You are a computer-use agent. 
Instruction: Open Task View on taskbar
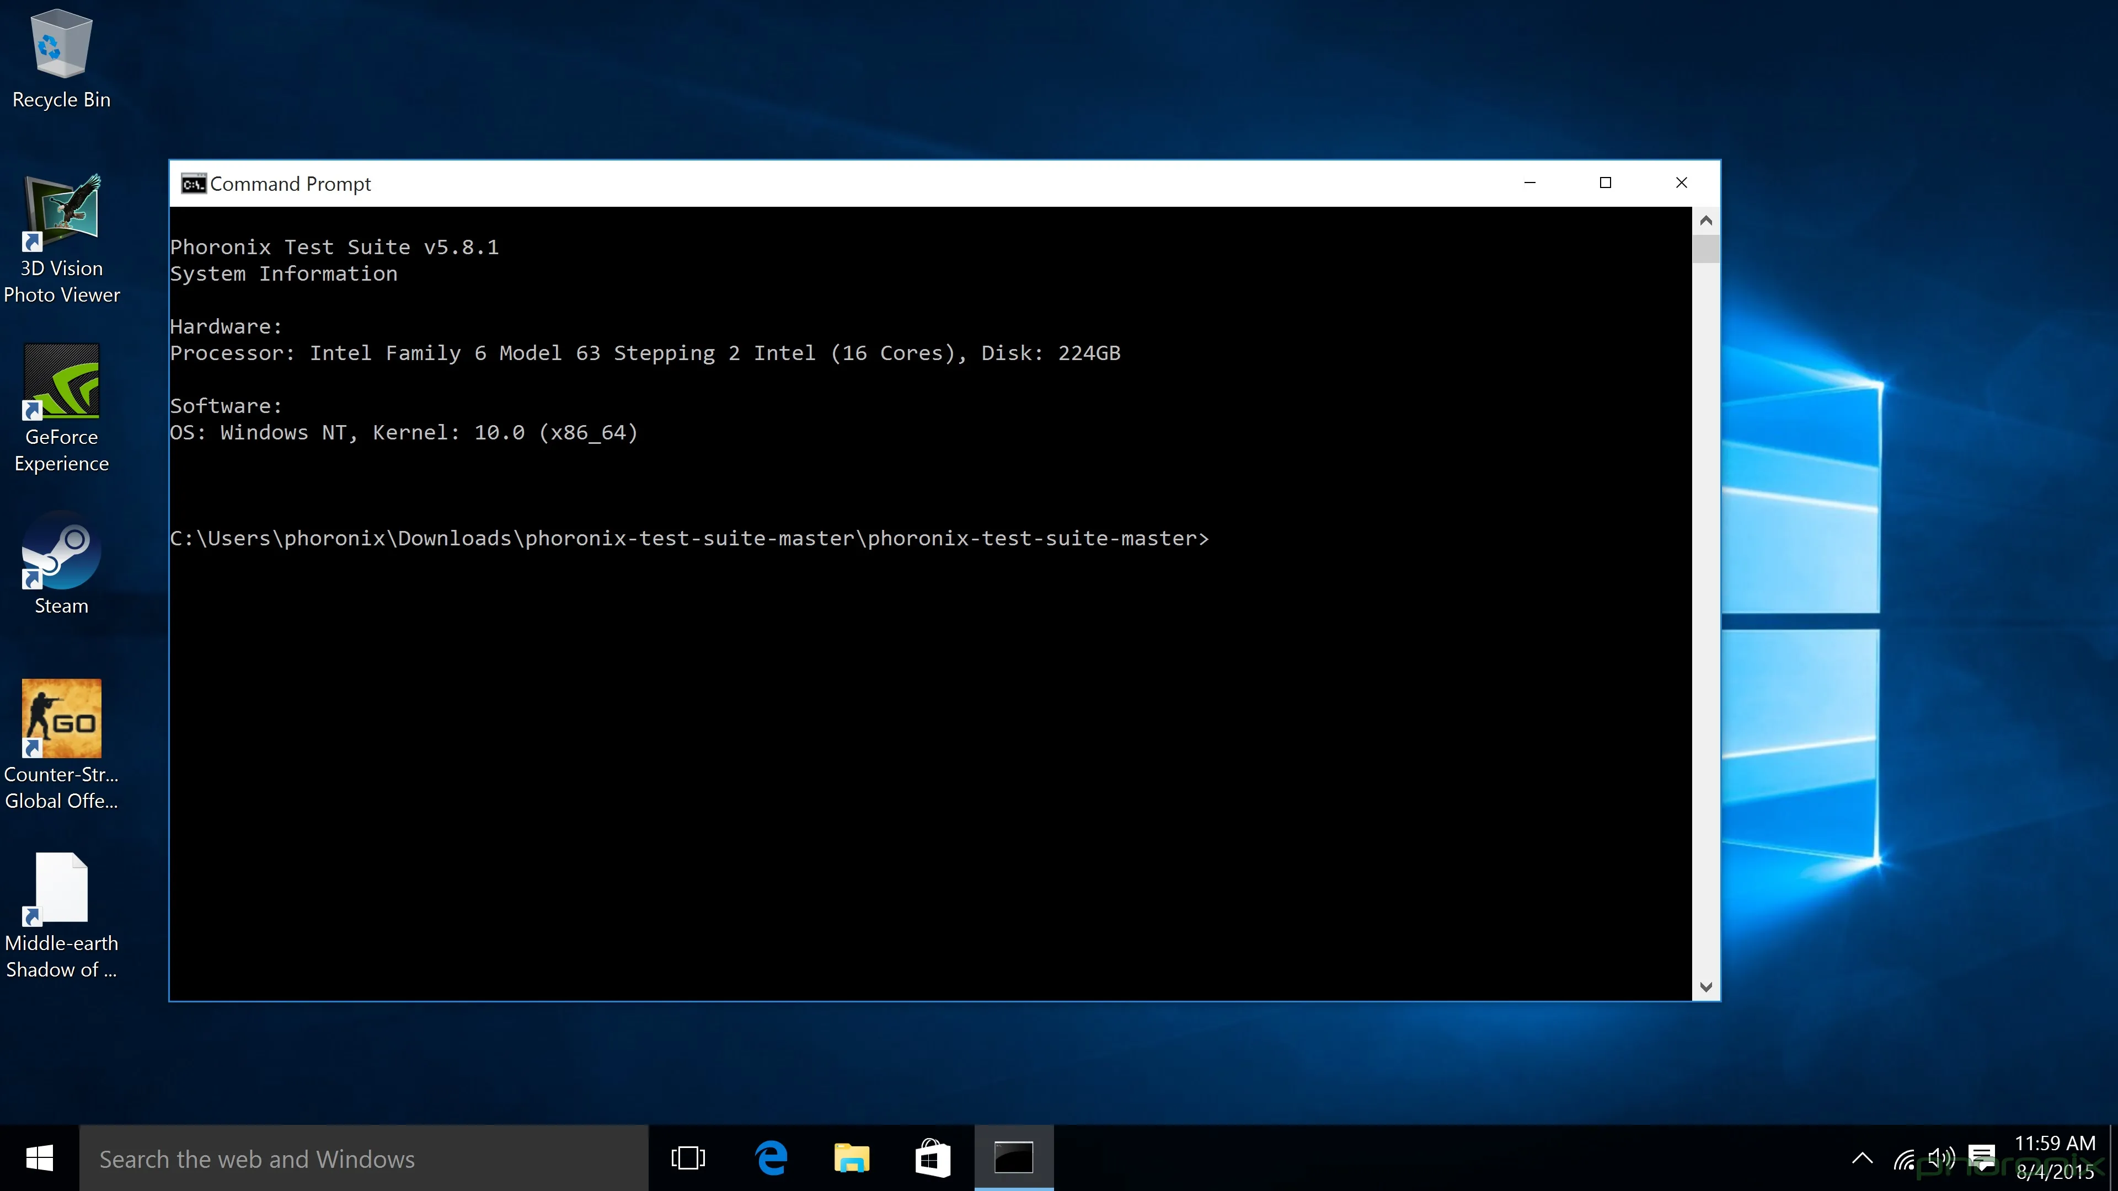click(688, 1159)
